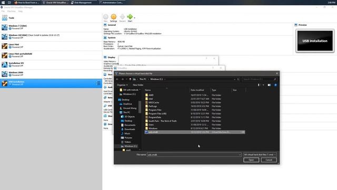Open the USB installation VM menu icon
Screen dimensions: 337x190
tap(98, 83)
